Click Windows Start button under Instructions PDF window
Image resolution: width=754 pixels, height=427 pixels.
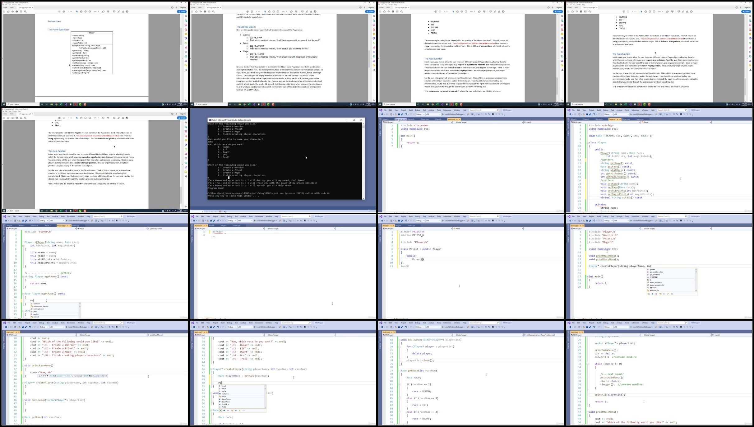(4, 104)
